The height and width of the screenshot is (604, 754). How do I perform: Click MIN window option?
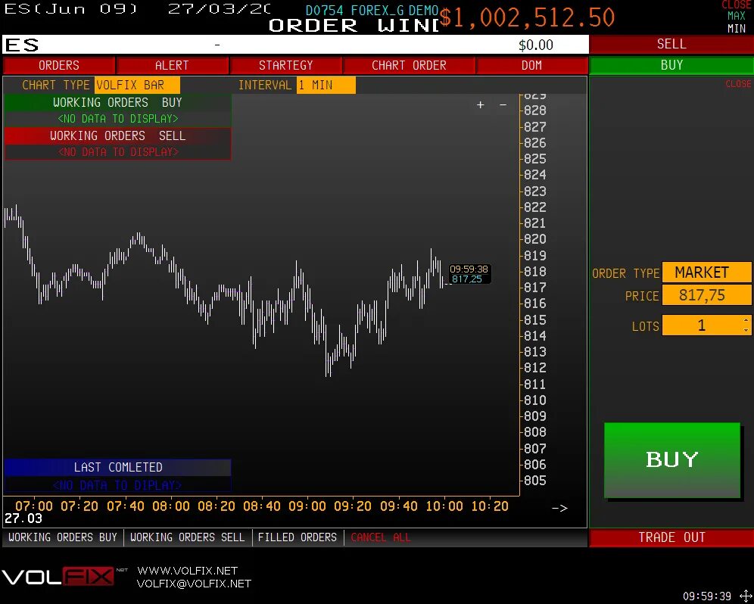(736, 28)
